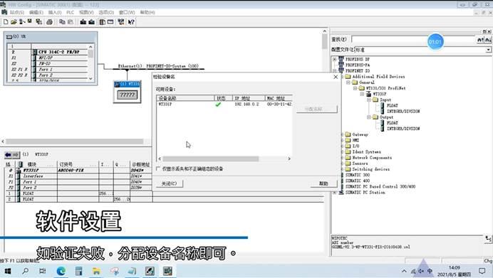The width and height of the screenshot is (493, 278).
Task: Enable the show only missing devices checkbox
Action: pos(158,169)
